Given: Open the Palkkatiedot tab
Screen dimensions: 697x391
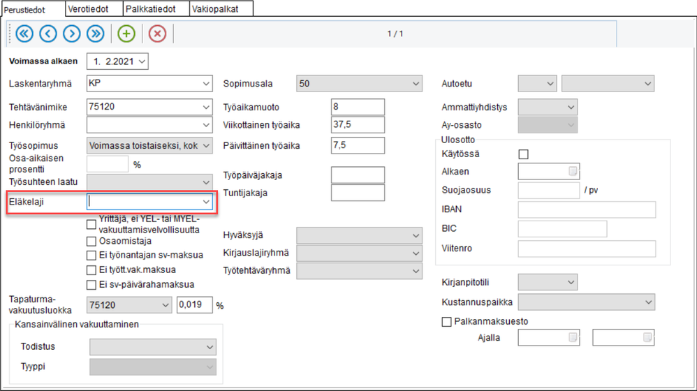Looking at the screenshot, I should 156,9.
